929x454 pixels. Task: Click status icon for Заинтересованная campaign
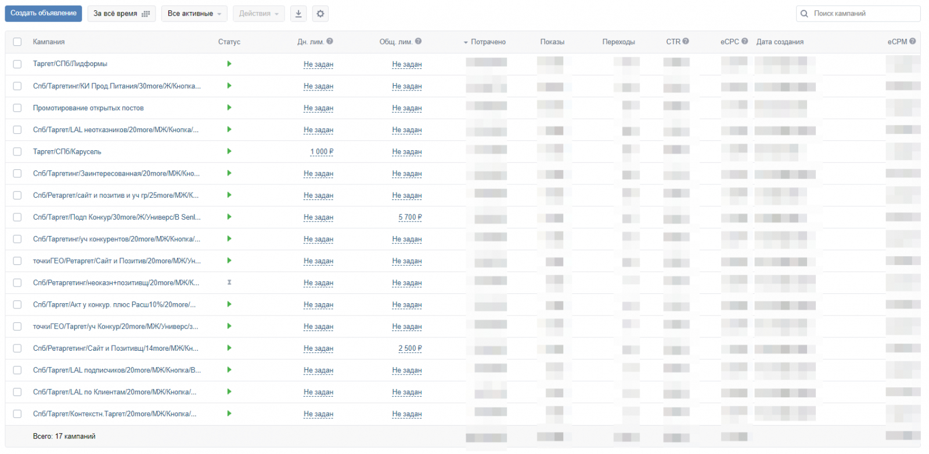coord(229,173)
